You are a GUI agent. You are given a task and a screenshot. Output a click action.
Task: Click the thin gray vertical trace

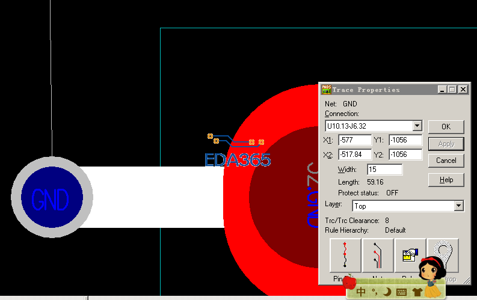tap(51, 79)
